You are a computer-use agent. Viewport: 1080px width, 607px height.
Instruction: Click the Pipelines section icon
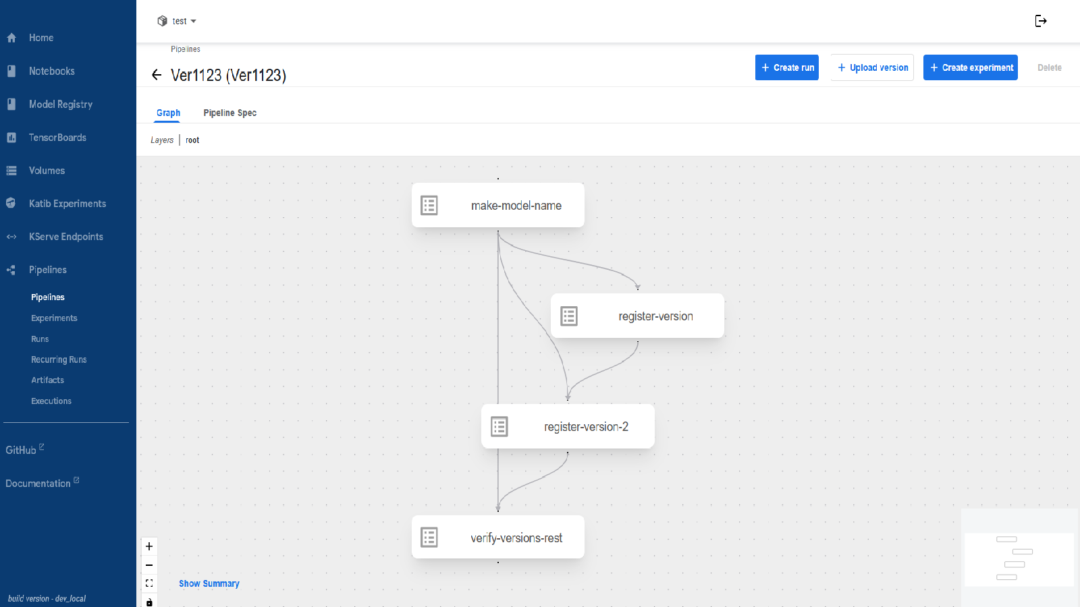coord(11,270)
